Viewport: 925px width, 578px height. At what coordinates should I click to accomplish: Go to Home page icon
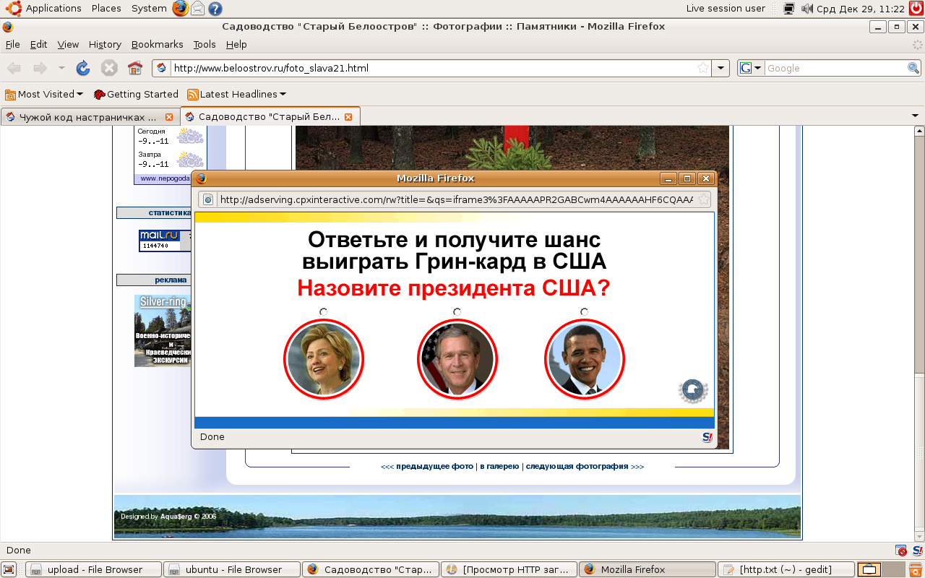point(135,68)
